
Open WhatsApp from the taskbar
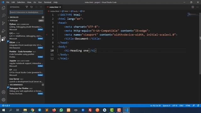[x=61, y=110]
